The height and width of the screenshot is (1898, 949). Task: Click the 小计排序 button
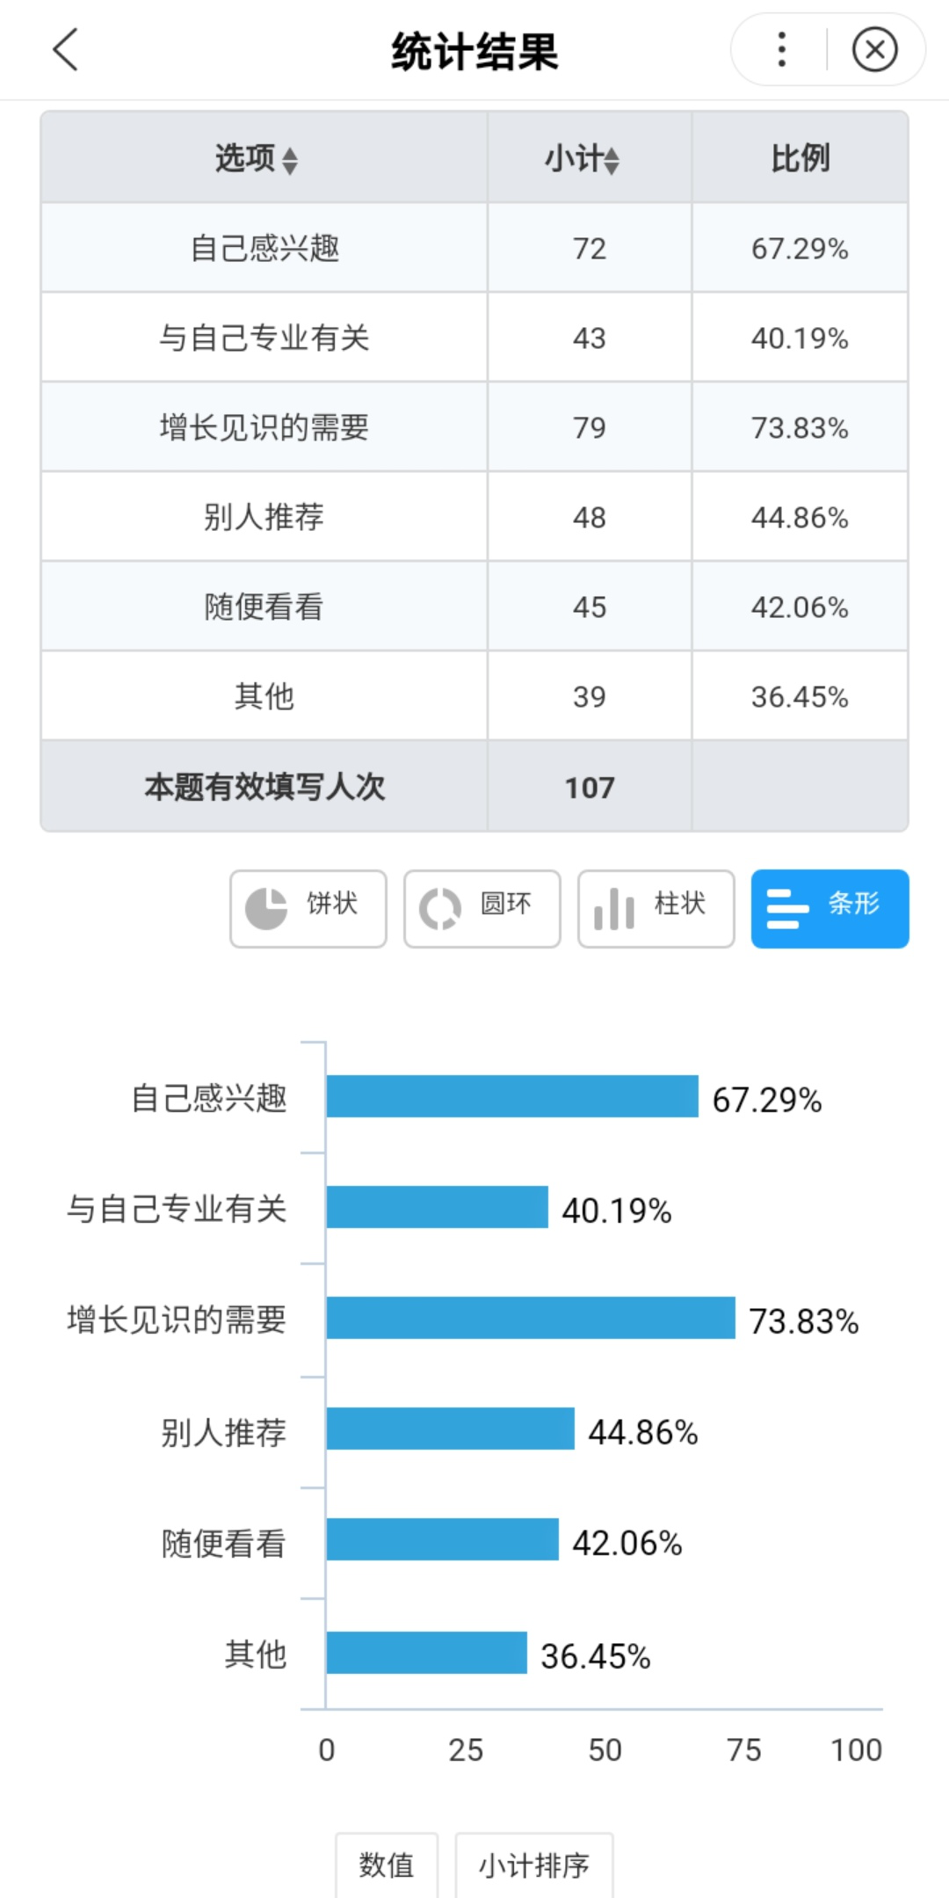(533, 1864)
